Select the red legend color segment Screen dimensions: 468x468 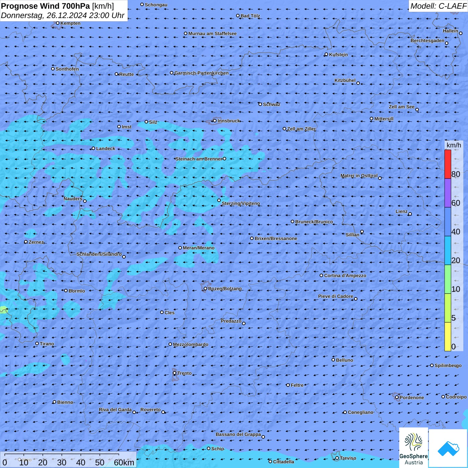click(448, 164)
